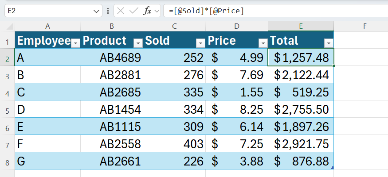
Task: Select row 1 header
Action: tap(8, 40)
